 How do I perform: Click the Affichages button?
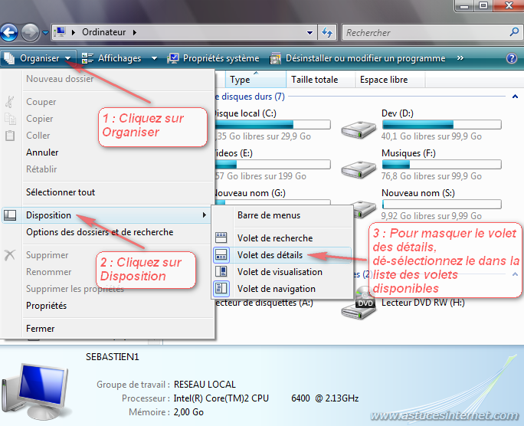pos(112,58)
